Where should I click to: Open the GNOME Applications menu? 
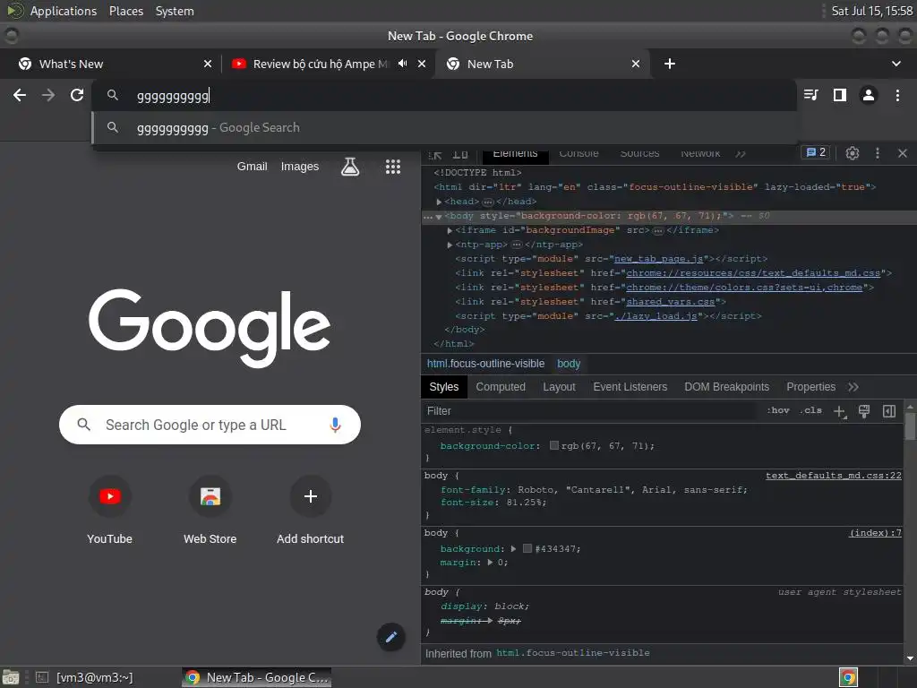pyautogui.click(x=64, y=11)
